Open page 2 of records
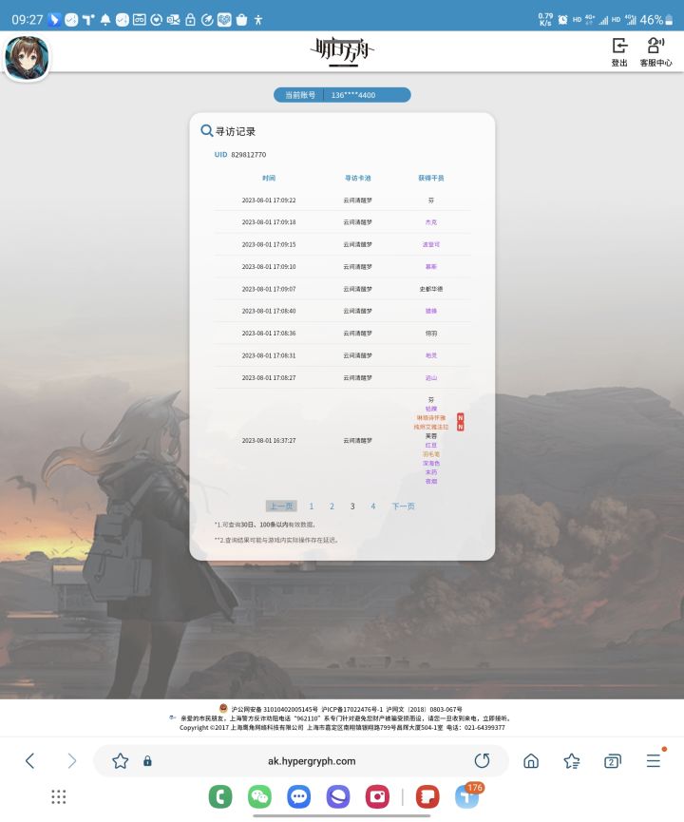The width and height of the screenshot is (684, 822). pyautogui.click(x=332, y=506)
